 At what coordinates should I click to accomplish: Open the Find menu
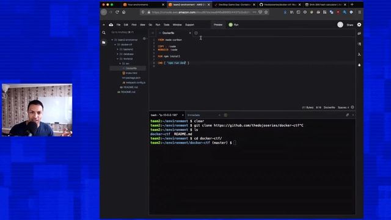click(x=134, y=24)
